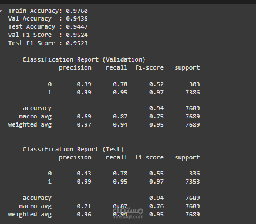
Task: Select Validation macro avg support 7689
Action: 193,117
